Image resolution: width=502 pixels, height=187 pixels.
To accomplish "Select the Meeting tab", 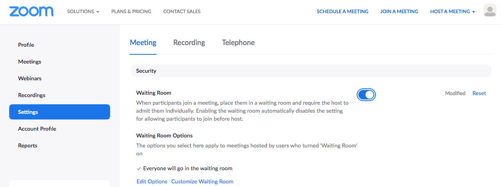I will [x=143, y=43].
